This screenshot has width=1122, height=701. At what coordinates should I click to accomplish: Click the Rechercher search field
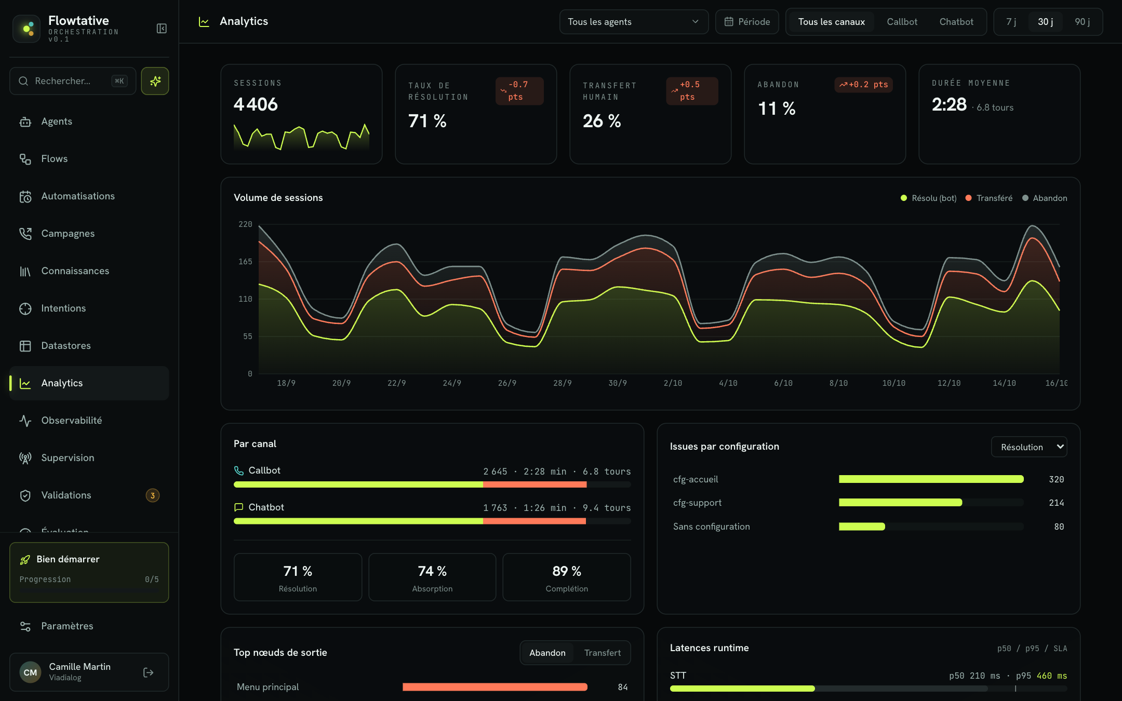(x=73, y=81)
